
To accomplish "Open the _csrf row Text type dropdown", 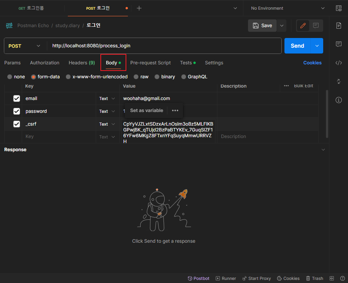I will click(x=107, y=124).
